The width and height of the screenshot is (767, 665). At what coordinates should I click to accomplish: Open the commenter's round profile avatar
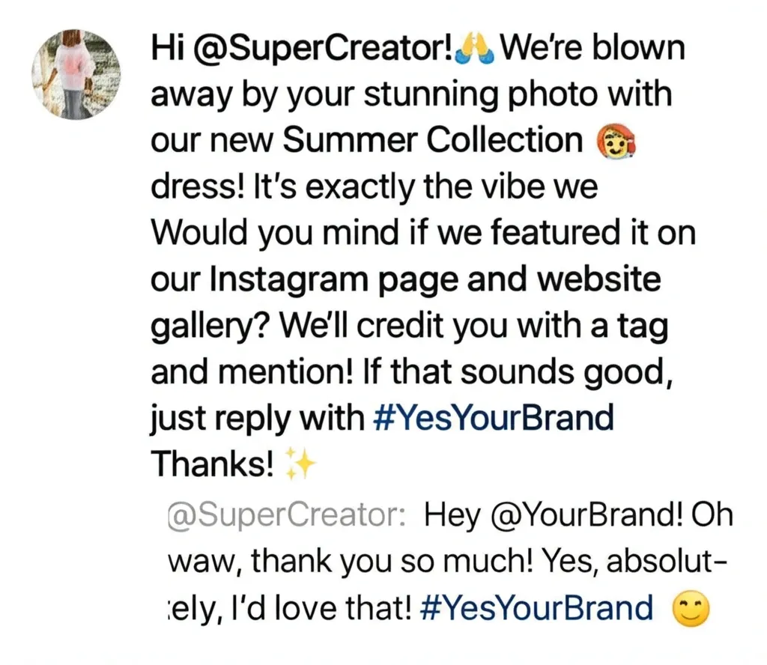pos(76,74)
